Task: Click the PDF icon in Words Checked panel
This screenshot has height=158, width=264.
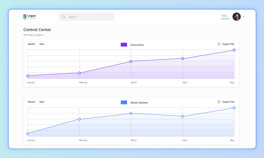Action: coord(219,102)
